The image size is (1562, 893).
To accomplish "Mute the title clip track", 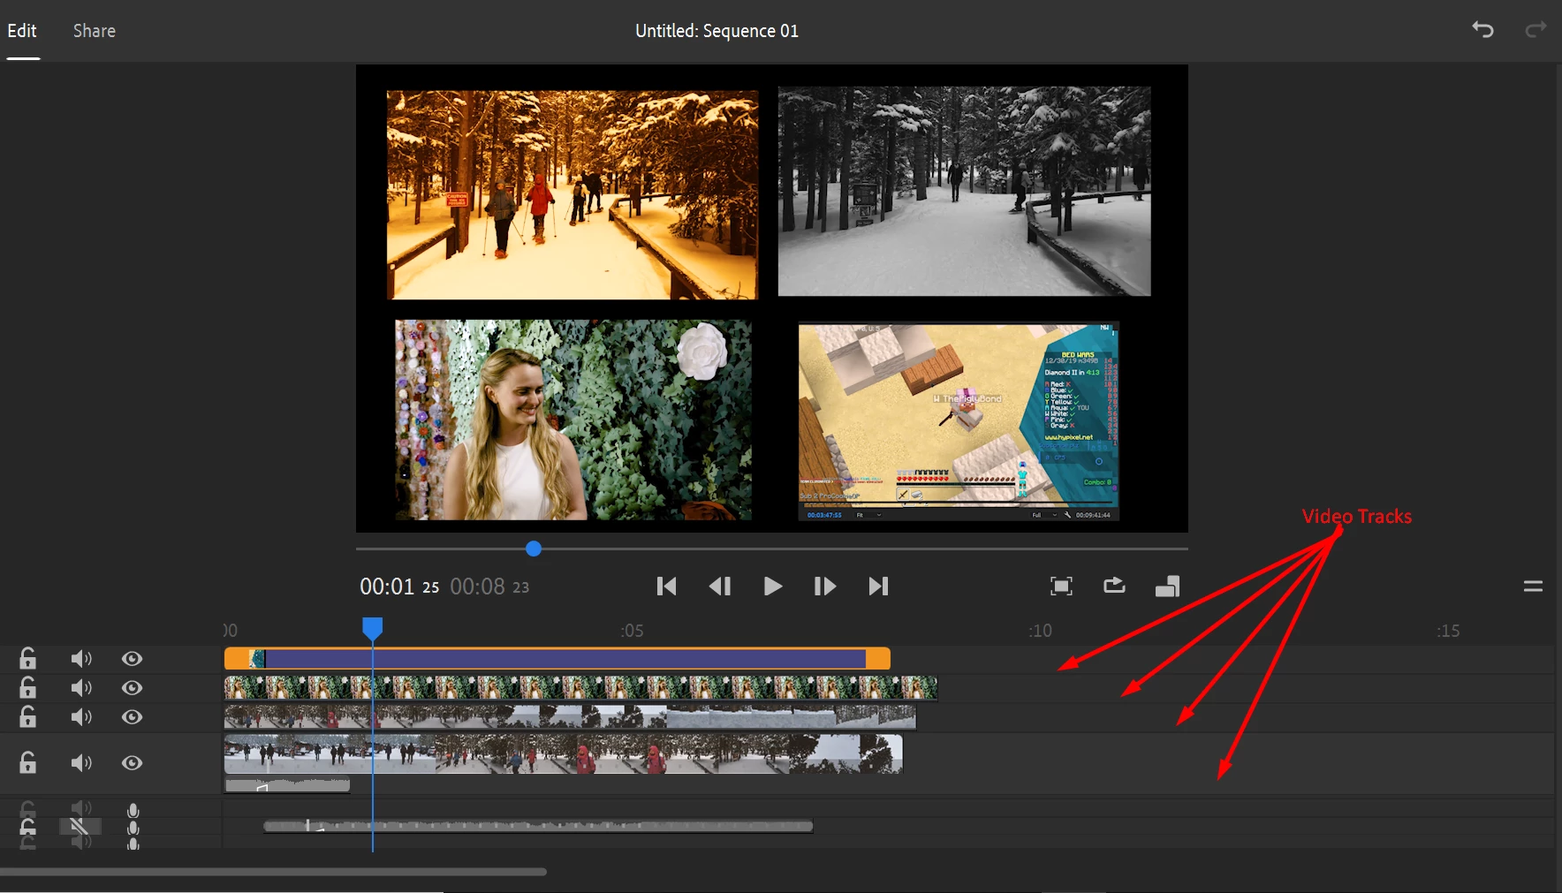I will click(81, 659).
